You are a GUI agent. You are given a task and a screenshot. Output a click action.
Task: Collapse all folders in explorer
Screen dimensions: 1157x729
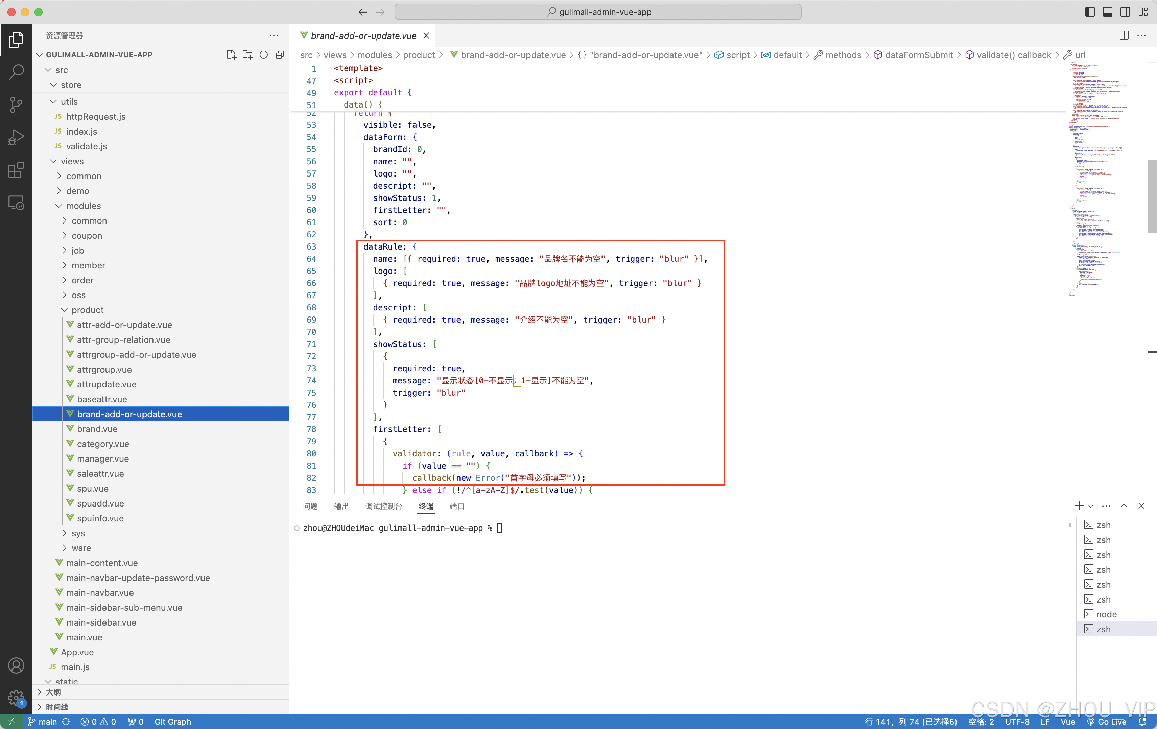point(280,55)
